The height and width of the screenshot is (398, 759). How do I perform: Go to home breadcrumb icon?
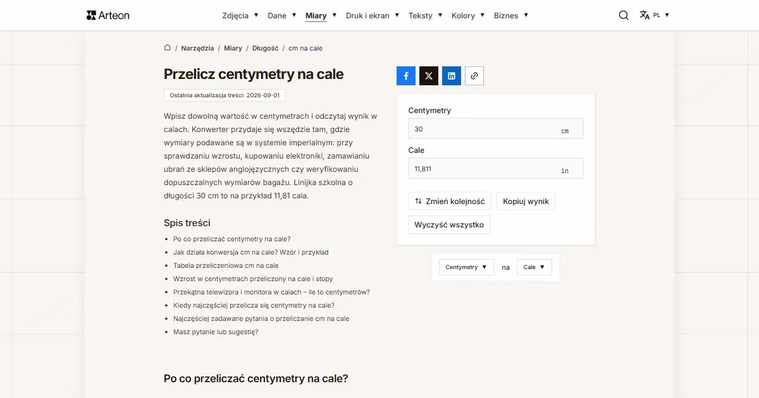(168, 48)
